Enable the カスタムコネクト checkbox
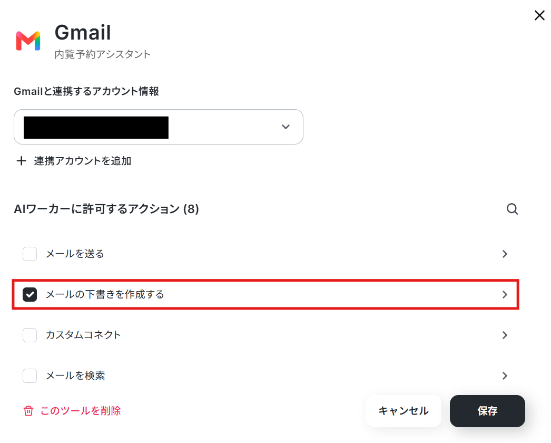 tap(30, 335)
